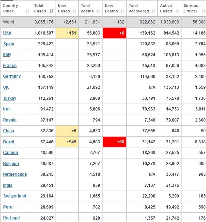Visit the Switzerland country link
This screenshot has width=206, height=222.
coord(15,196)
